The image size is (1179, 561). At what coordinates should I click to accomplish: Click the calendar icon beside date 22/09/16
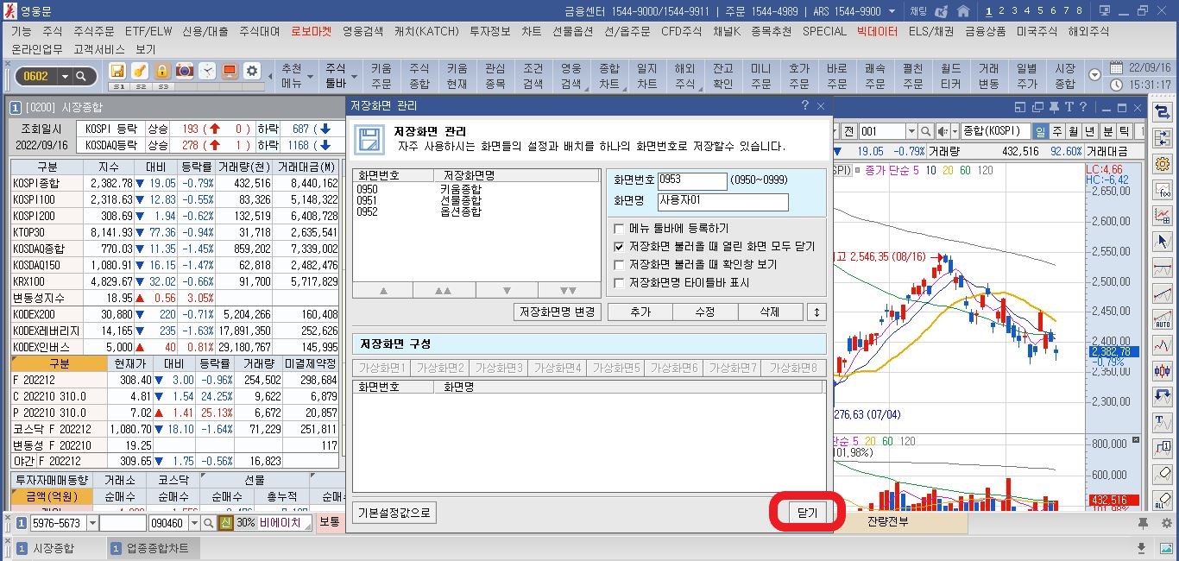coord(1116,68)
